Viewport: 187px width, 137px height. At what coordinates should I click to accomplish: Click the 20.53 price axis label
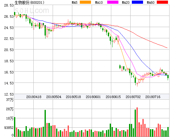(x=9, y=50)
